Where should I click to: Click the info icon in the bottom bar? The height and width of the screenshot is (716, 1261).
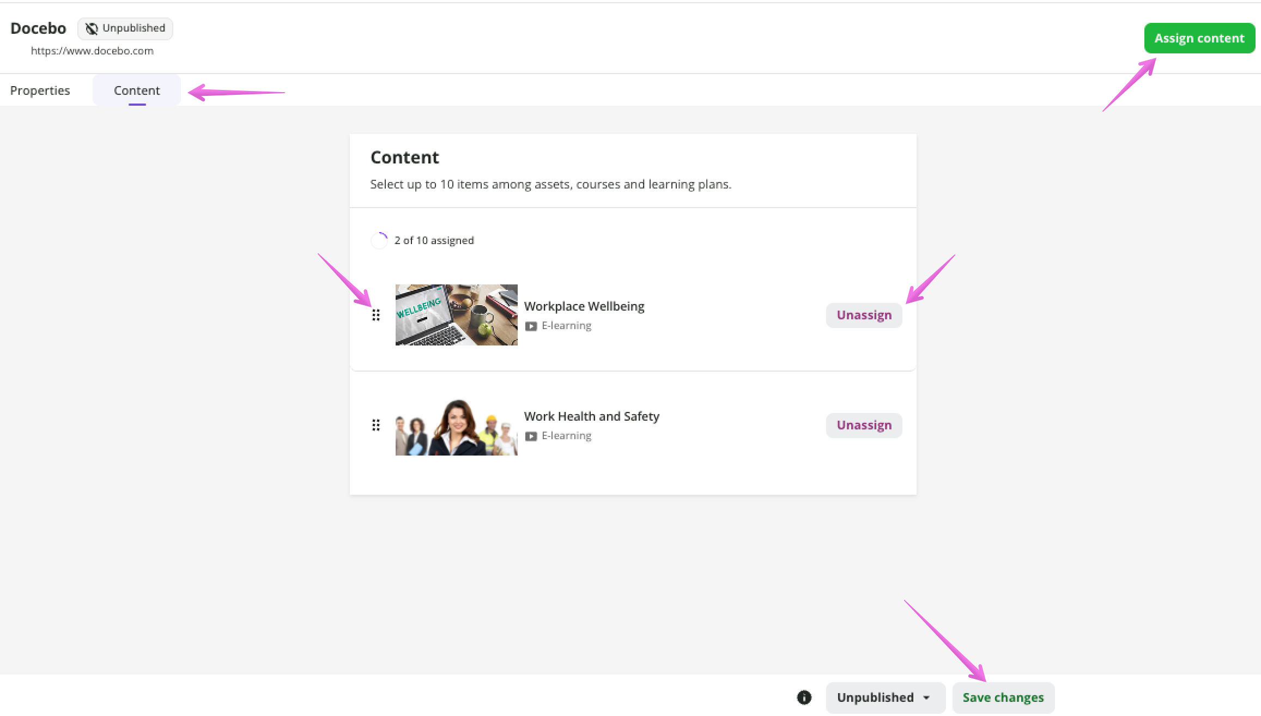click(804, 697)
